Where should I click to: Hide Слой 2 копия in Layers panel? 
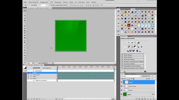122,86
